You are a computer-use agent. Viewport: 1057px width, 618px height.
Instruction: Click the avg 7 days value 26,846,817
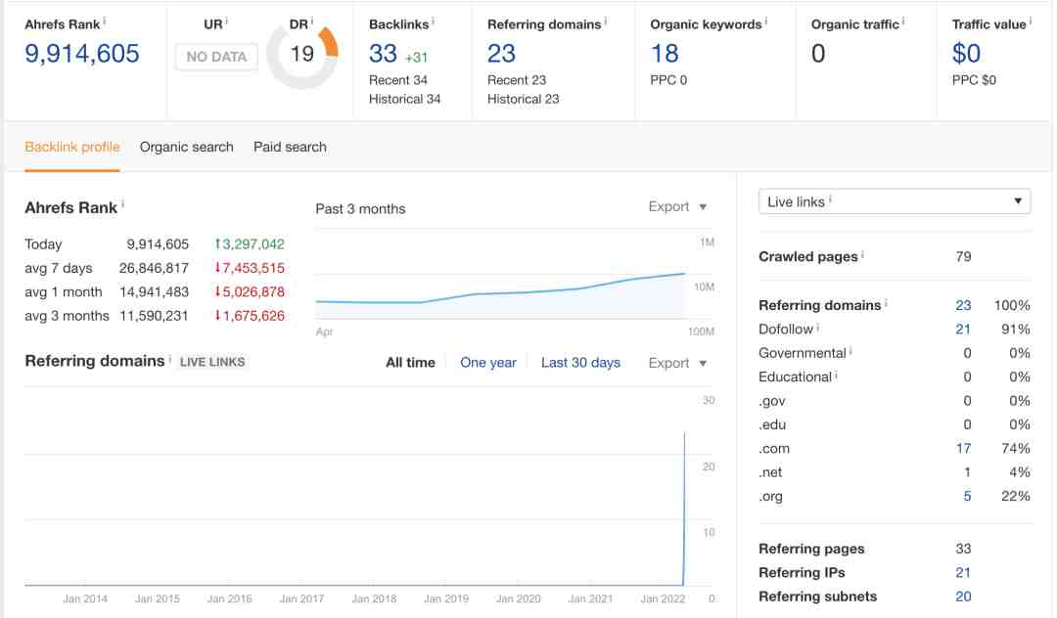pyautogui.click(x=154, y=268)
